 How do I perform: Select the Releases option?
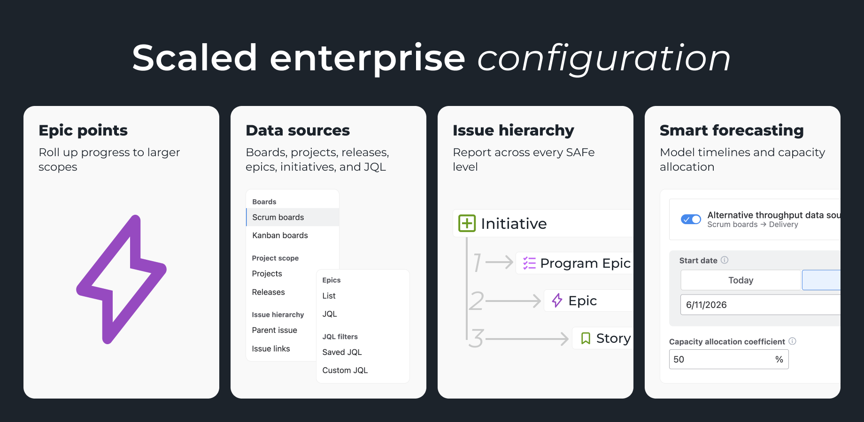[x=268, y=292]
